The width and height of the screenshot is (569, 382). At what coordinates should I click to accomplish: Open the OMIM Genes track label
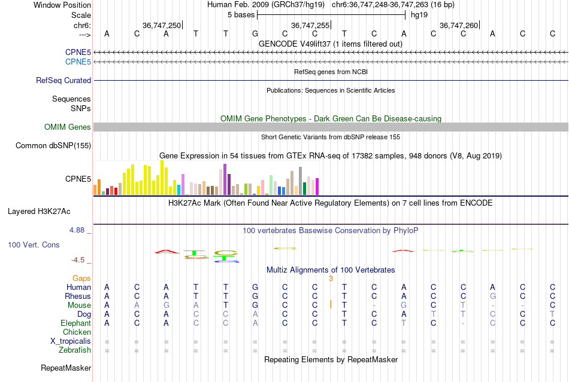coord(68,127)
